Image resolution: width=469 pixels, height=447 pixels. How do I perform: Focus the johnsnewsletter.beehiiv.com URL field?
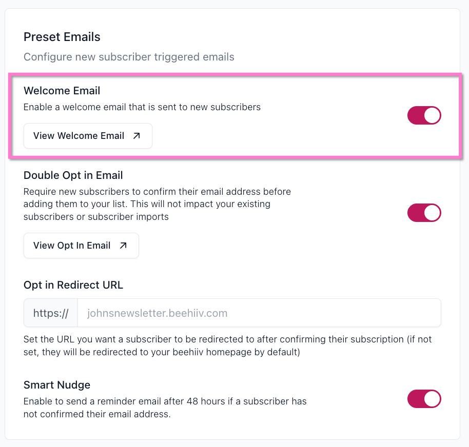click(x=259, y=313)
